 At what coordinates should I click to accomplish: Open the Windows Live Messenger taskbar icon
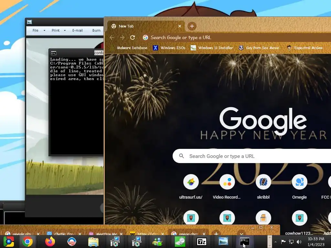click(x=157, y=242)
